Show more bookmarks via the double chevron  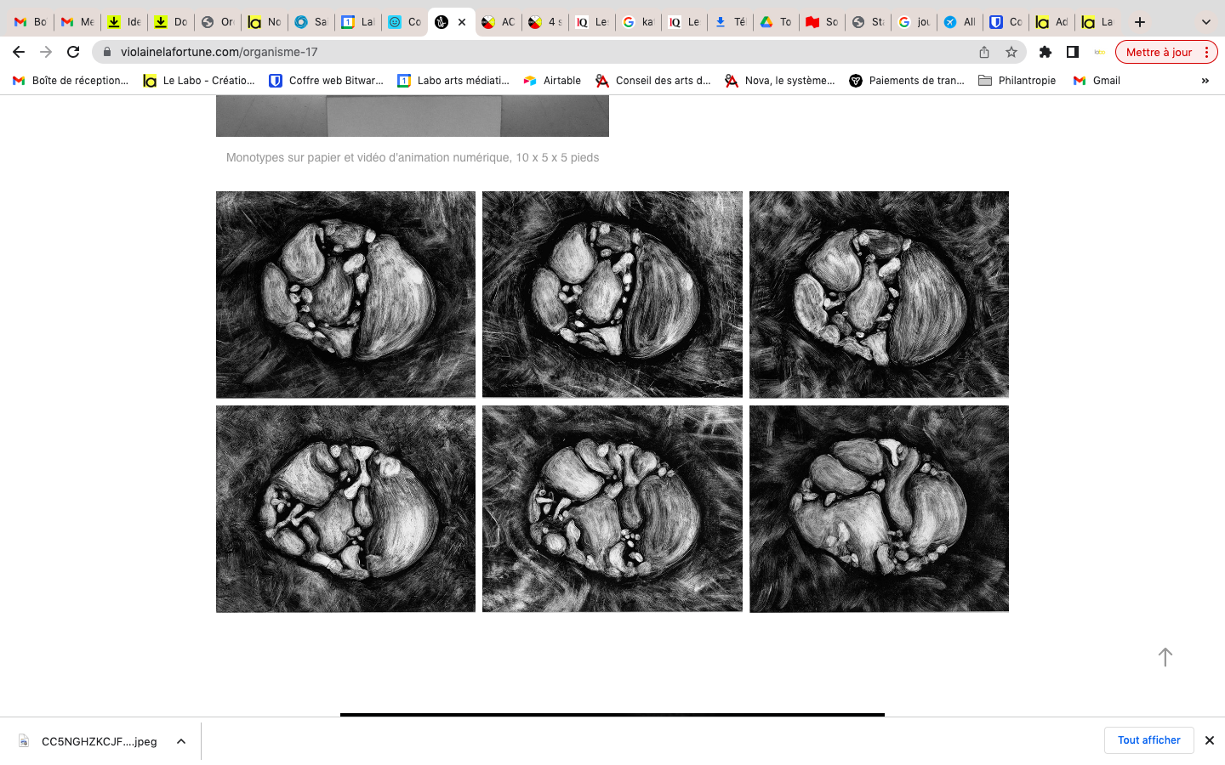[x=1205, y=81]
